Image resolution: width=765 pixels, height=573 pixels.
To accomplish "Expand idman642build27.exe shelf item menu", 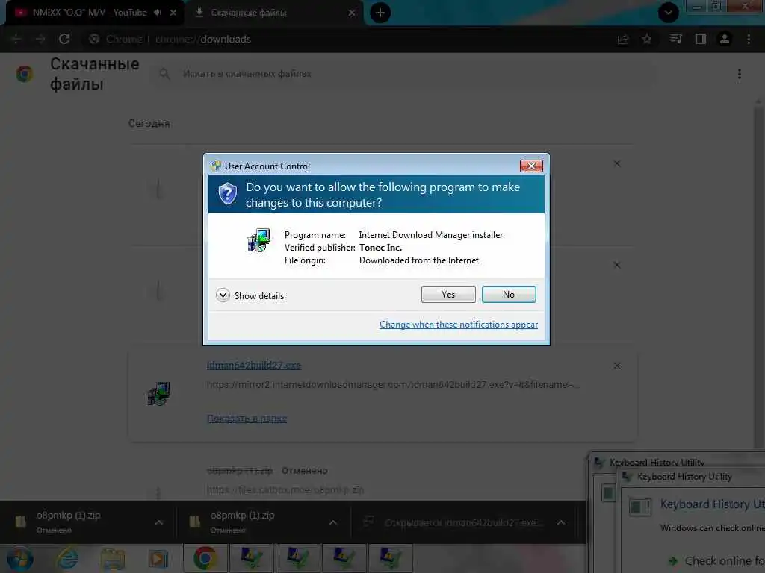I will tap(561, 522).
